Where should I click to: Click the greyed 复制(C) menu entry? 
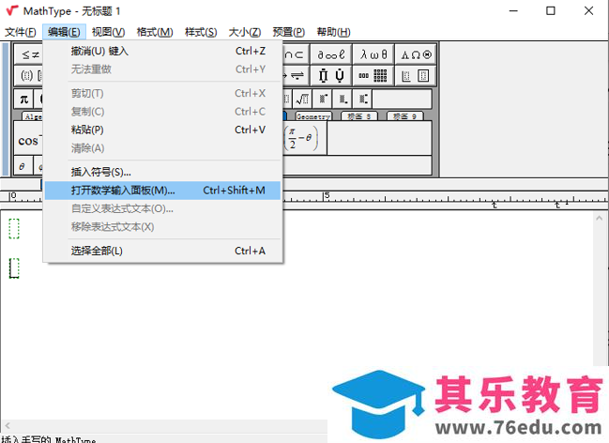(x=162, y=112)
